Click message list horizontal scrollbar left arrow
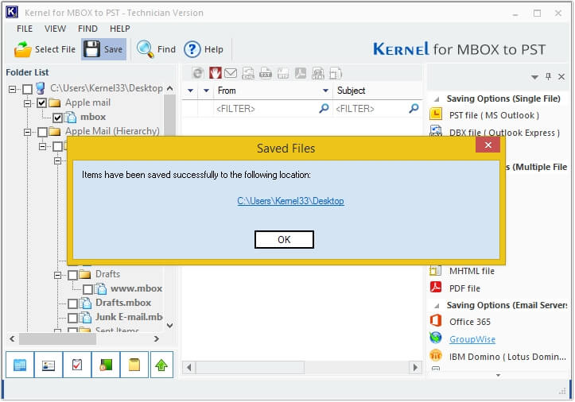The width and height of the screenshot is (575, 402). [x=188, y=368]
